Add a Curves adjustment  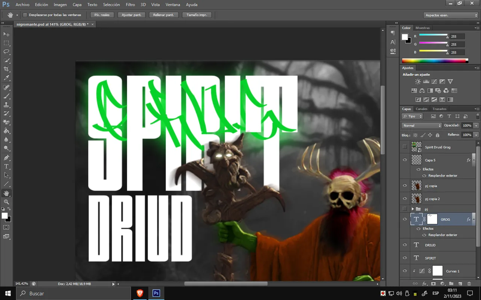tap(434, 81)
